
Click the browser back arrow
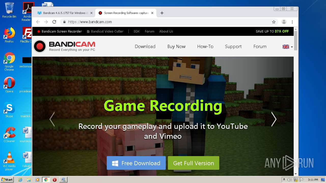tap(38, 22)
